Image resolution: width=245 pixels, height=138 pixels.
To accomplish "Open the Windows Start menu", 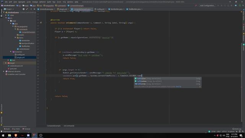I will (x=3, y=135).
